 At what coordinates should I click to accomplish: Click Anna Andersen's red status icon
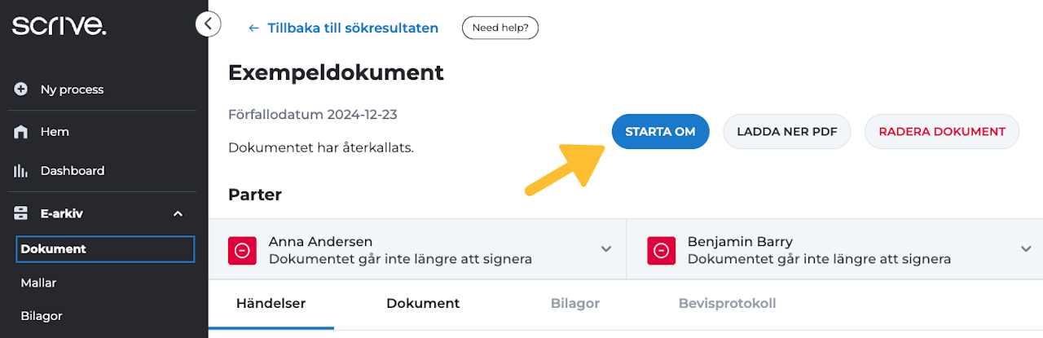coord(242,251)
